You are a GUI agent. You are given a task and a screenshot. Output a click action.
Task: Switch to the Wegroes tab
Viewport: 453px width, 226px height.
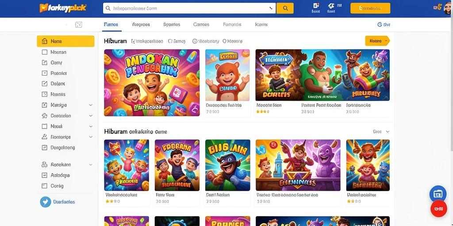coord(141,25)
